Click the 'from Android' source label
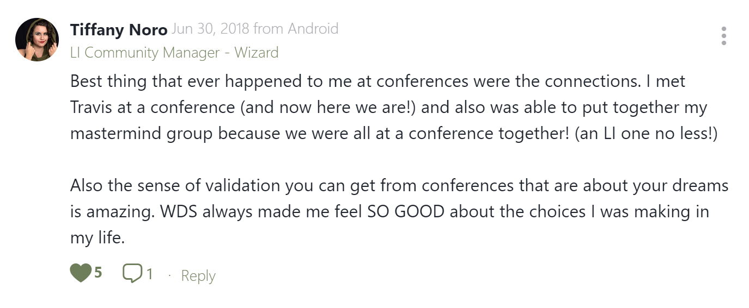 tap(296, 29)
